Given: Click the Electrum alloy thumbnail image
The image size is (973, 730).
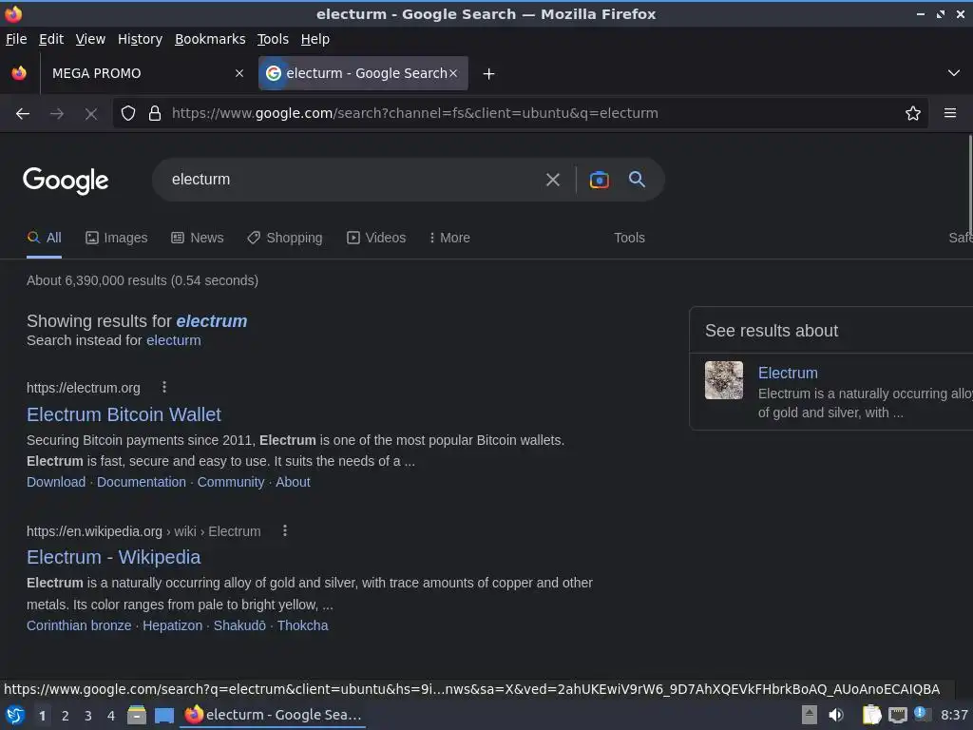Looking at the screenshot, I should [x=723, y=380].
